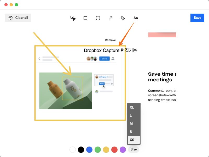Viewport: 209px width, 157px height.
Task: Select the red color swatch
Action: (114, 149)
